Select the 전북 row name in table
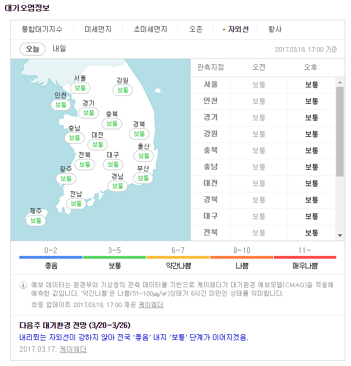Image resolution: width=351 pixels, height=366 pixels. point(211,233)
